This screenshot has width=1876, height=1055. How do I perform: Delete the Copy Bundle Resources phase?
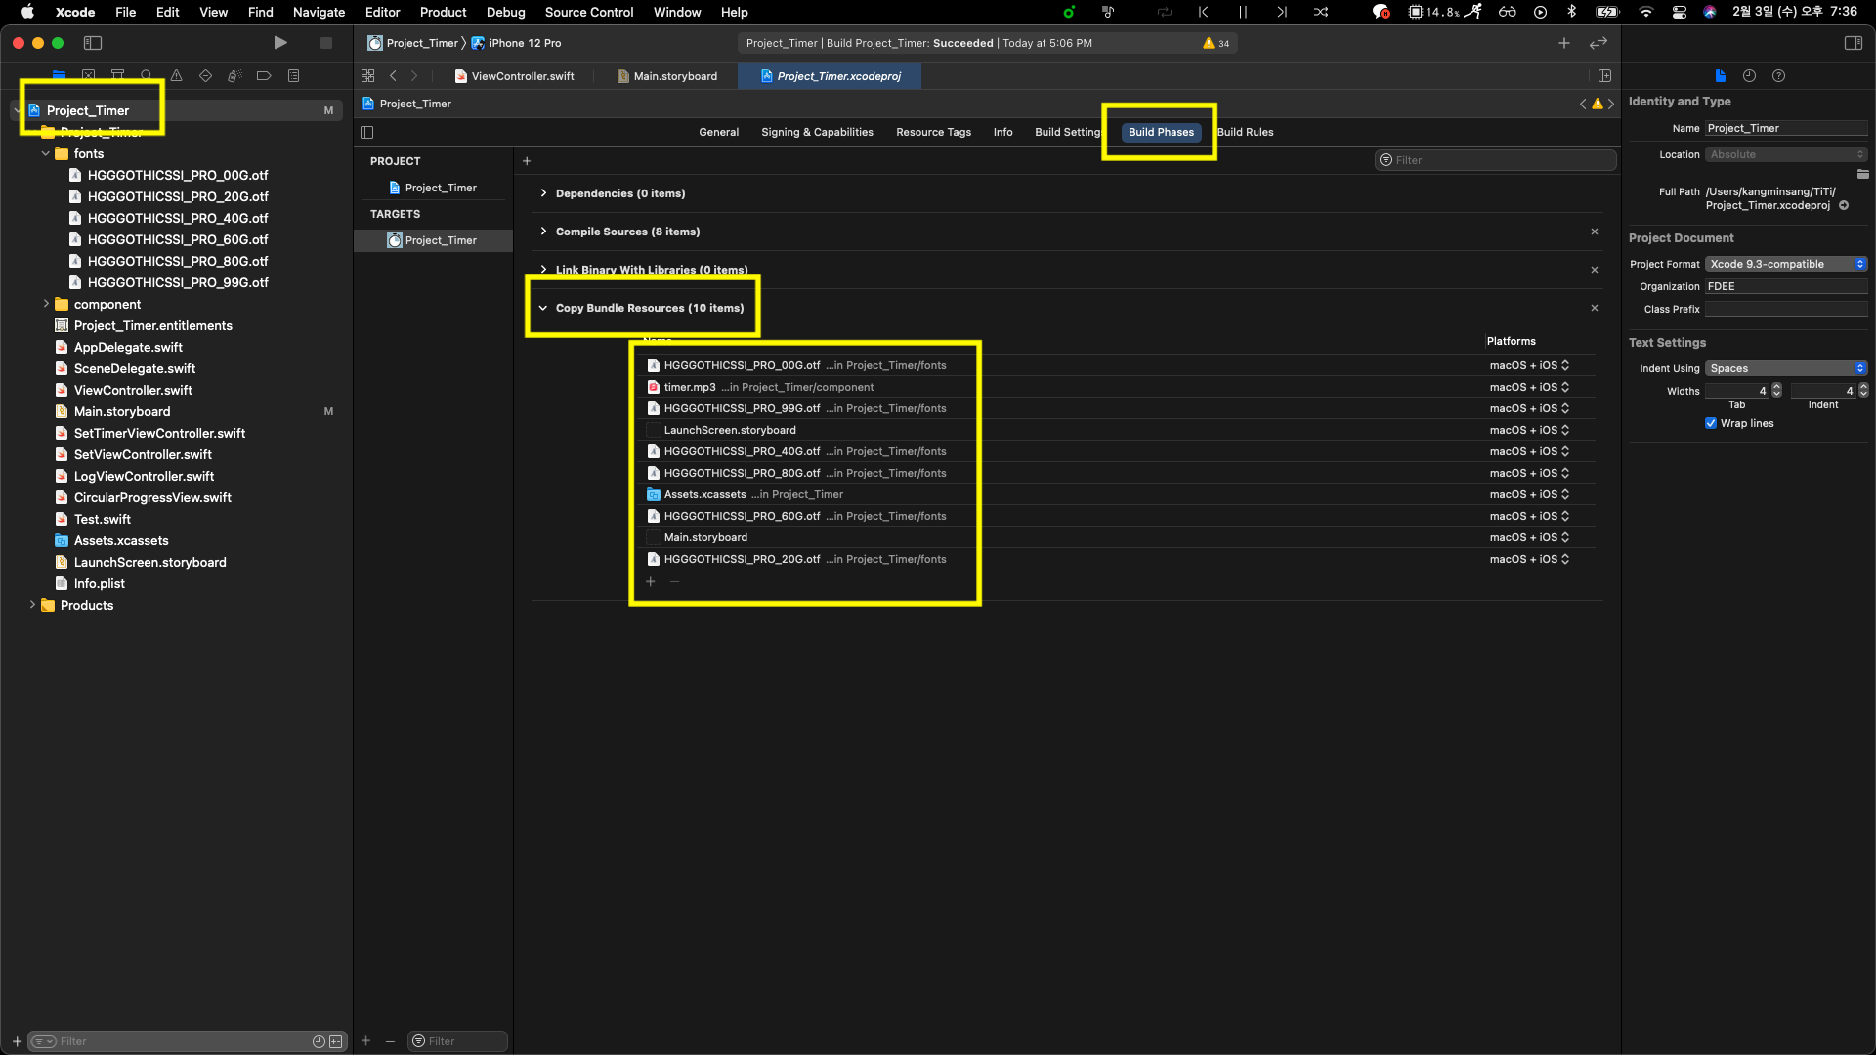click(x=1595, y=308)
